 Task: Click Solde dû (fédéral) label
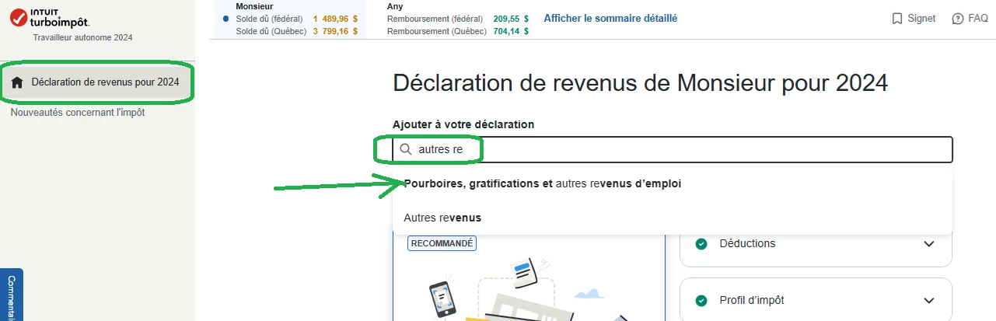coord(269,19)
